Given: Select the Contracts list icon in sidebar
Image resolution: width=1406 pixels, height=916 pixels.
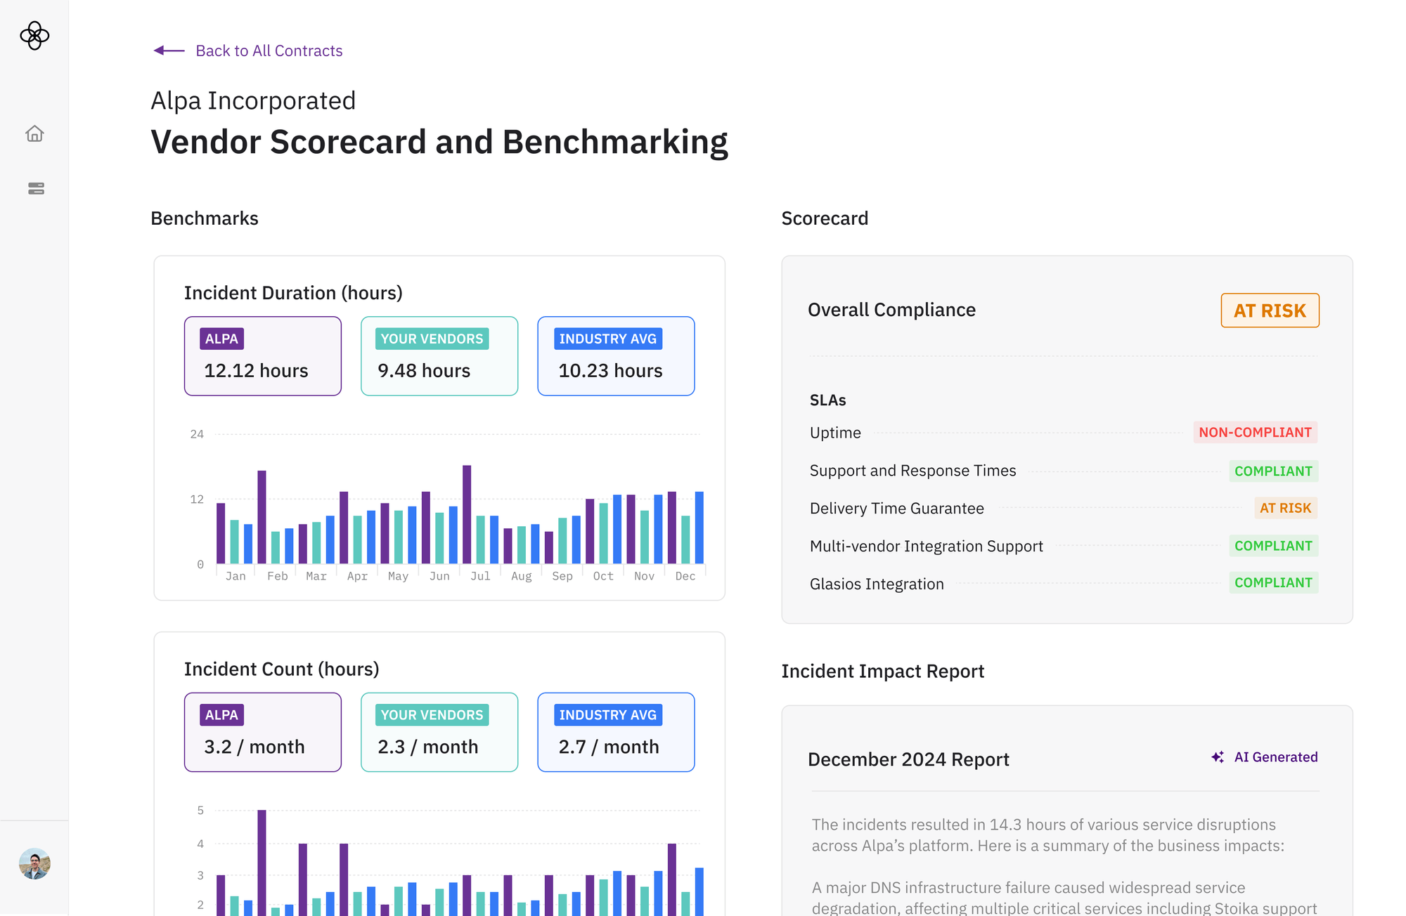Looking at the screenshot, I should click(x=34, y=188).
